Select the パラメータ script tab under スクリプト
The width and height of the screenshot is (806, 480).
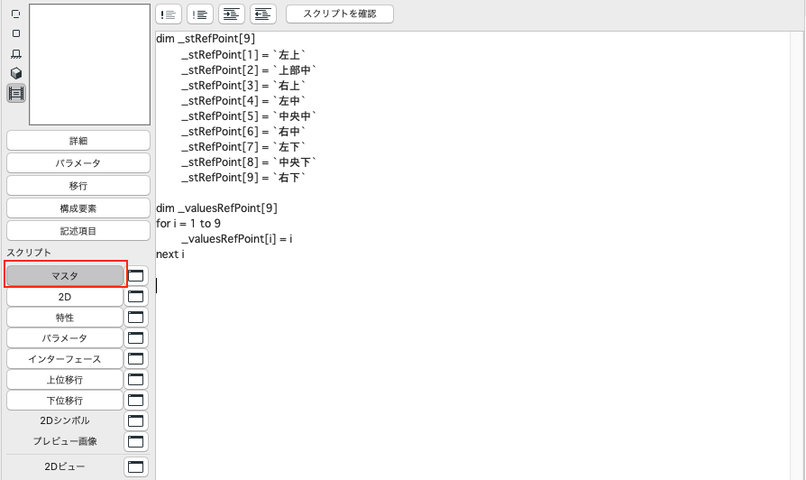pos(65,338)
